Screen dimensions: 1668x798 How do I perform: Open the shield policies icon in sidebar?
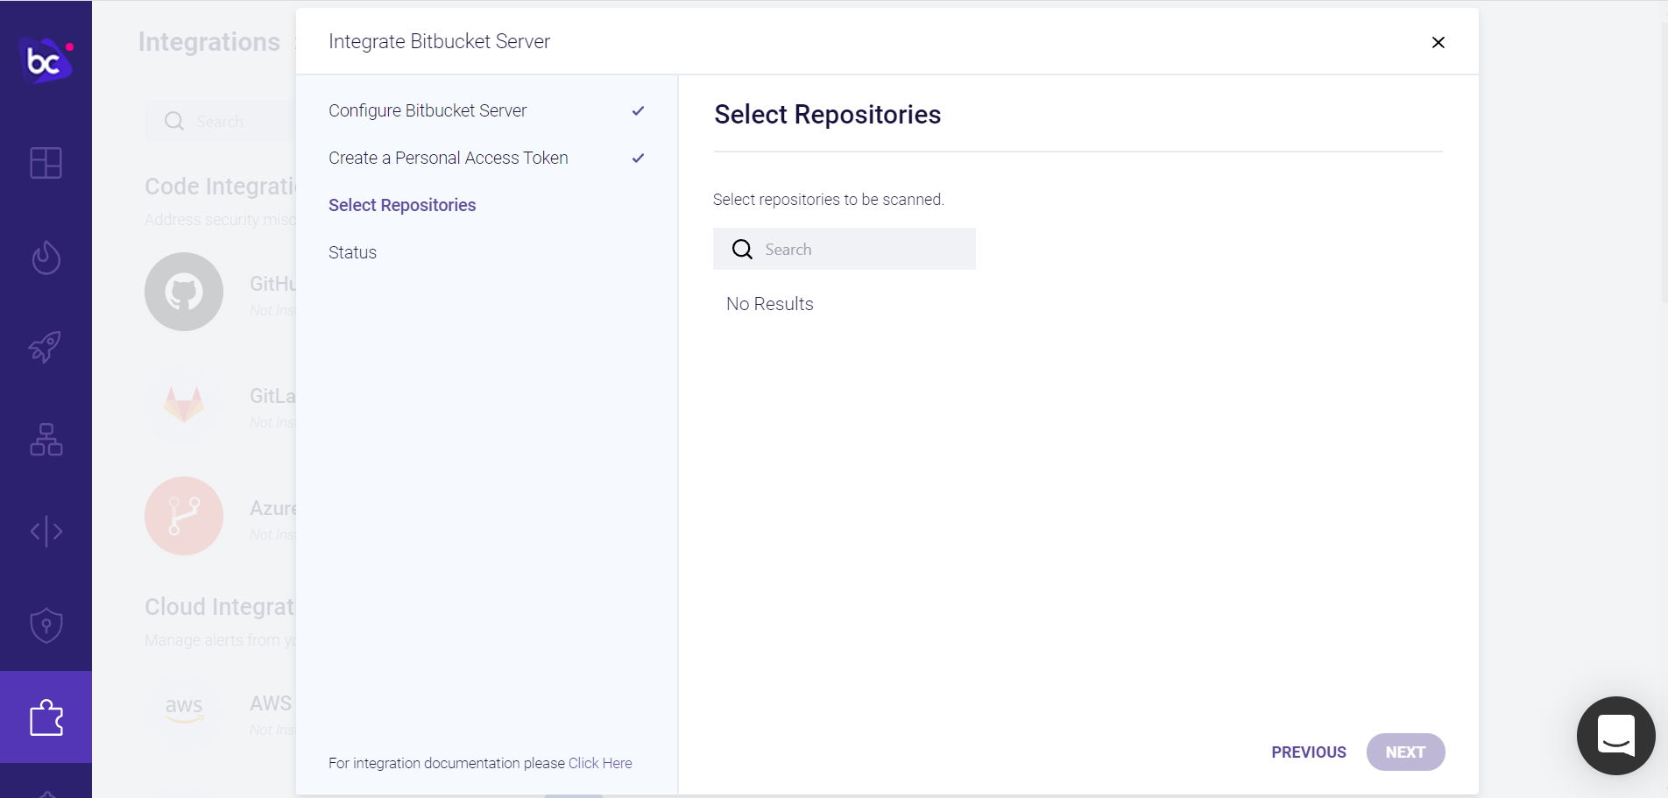46,625
